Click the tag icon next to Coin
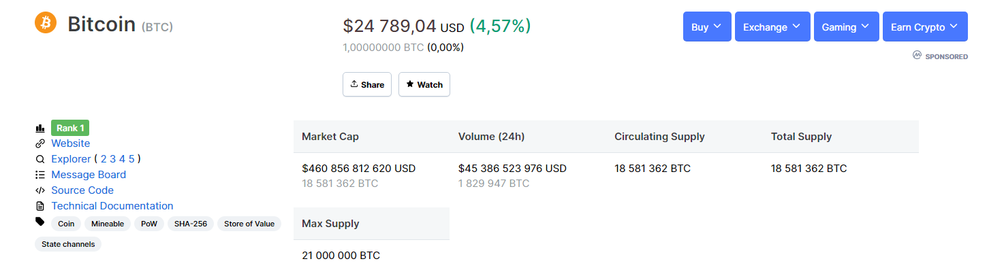 click(40, 222)
